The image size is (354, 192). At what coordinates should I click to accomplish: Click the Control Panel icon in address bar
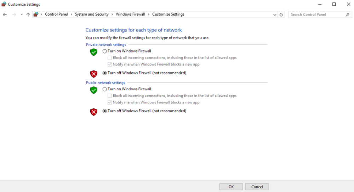[x=36, y=15]
